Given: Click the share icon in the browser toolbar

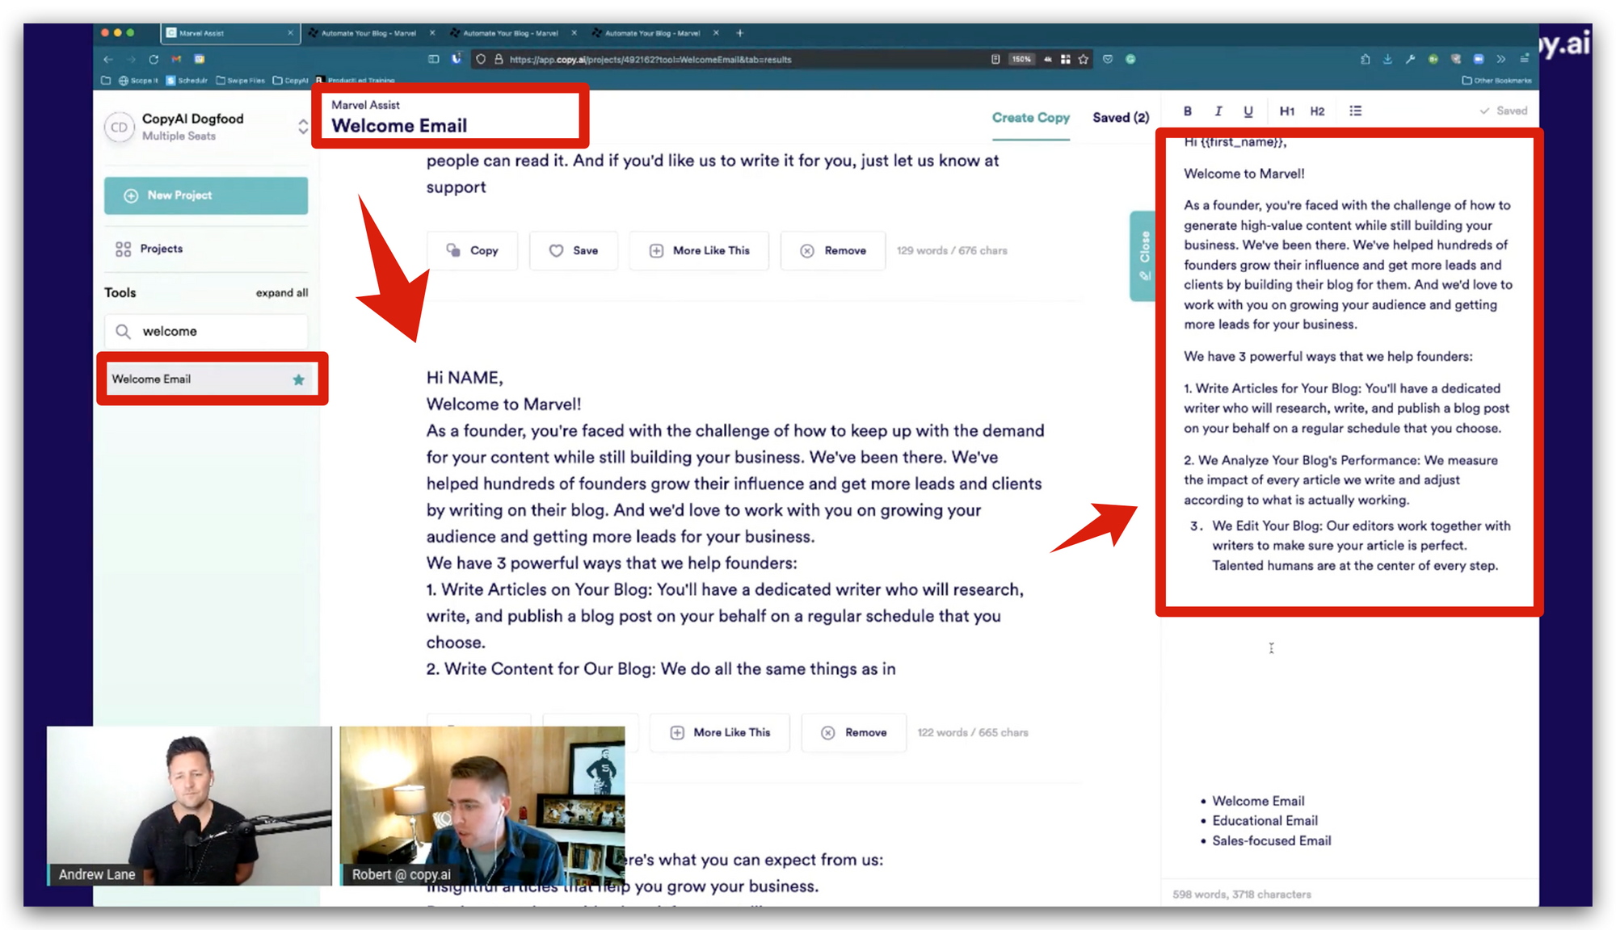Looking at the screenshot, I should point(1365,59).
